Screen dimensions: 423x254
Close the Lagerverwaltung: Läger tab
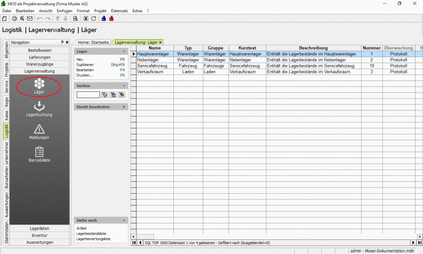point(161,42)
